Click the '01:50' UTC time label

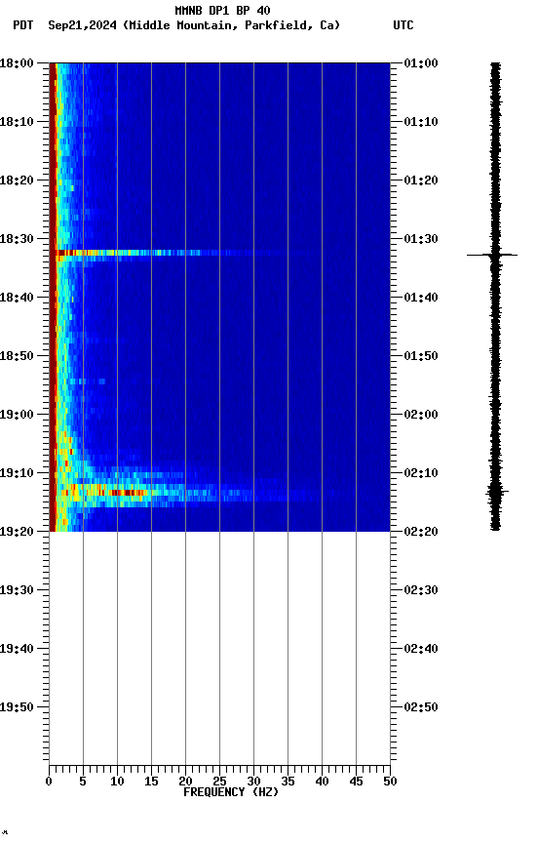pos(421,356)
